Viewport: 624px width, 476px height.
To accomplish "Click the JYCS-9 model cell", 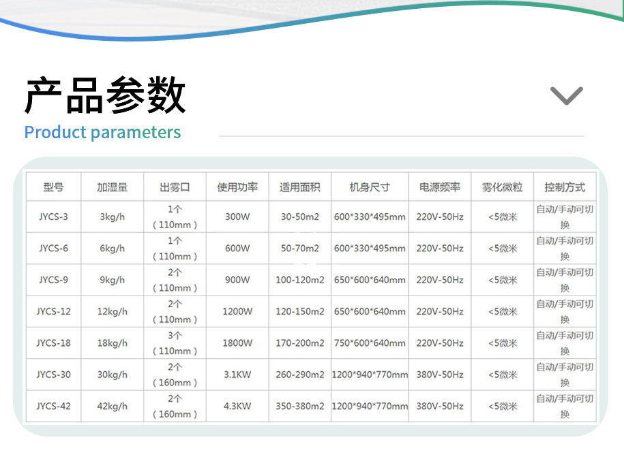I will pos(53,280).
